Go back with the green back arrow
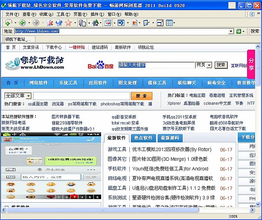The image size is (262, 220). 23,23
